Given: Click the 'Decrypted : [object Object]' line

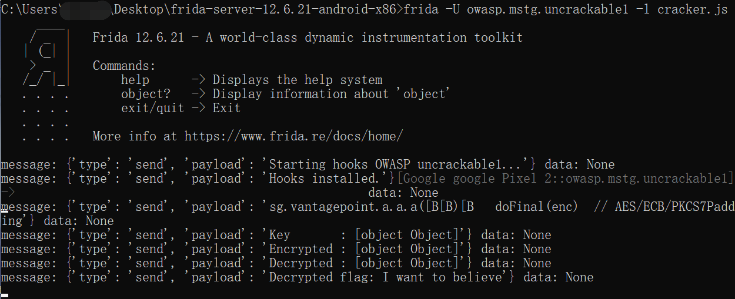Looking at the screenshot, I should click(x=276, y=263).
